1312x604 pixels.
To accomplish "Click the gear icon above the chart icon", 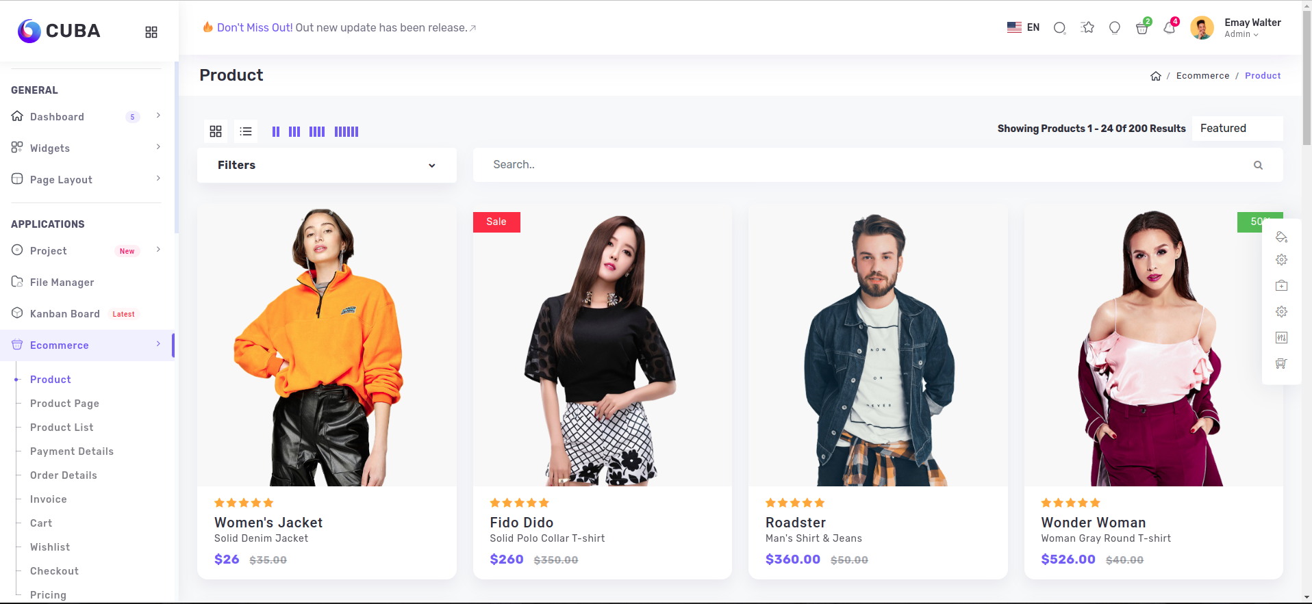I will (x=1282, y=312).
